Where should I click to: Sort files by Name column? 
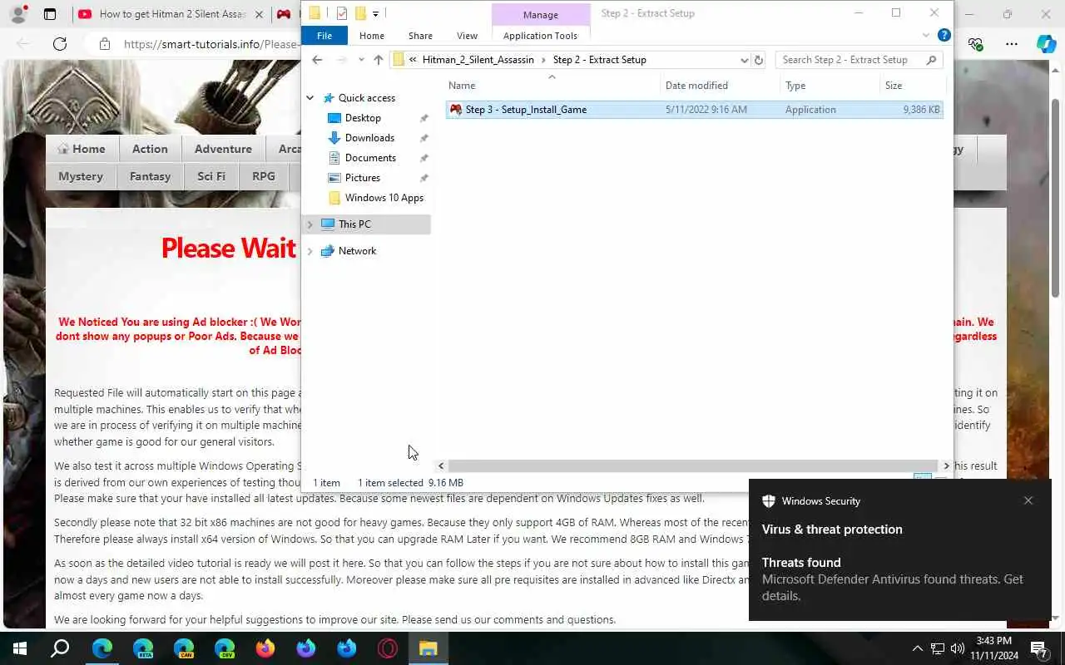pos(552,86)
